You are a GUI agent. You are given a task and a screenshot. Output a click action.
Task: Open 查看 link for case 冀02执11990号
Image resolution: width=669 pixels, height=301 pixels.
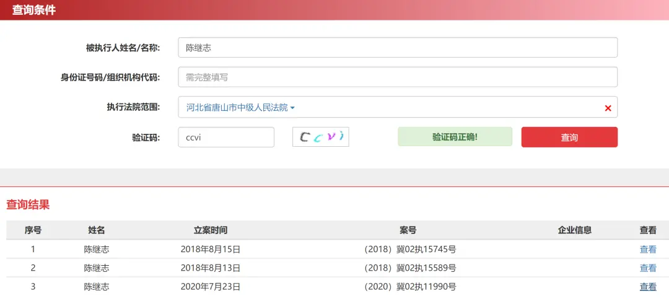pos(648,287)
